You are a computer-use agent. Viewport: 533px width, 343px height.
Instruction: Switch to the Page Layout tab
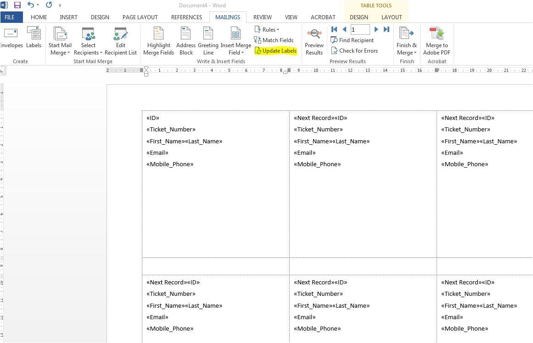[140, 17]
